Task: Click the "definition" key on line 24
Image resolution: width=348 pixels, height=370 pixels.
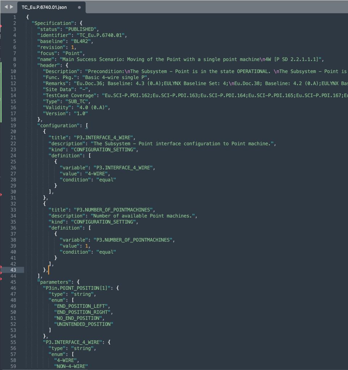Action: [x=65, y=155]
